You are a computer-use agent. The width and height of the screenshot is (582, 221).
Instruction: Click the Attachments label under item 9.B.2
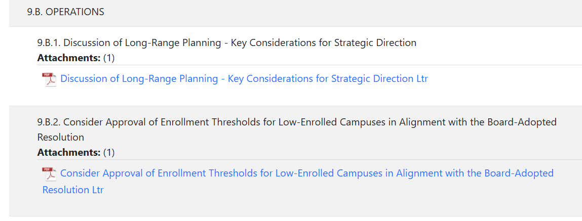[69, 152]
